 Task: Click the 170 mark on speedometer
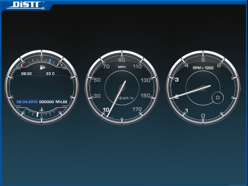click(x=137, y=109)
